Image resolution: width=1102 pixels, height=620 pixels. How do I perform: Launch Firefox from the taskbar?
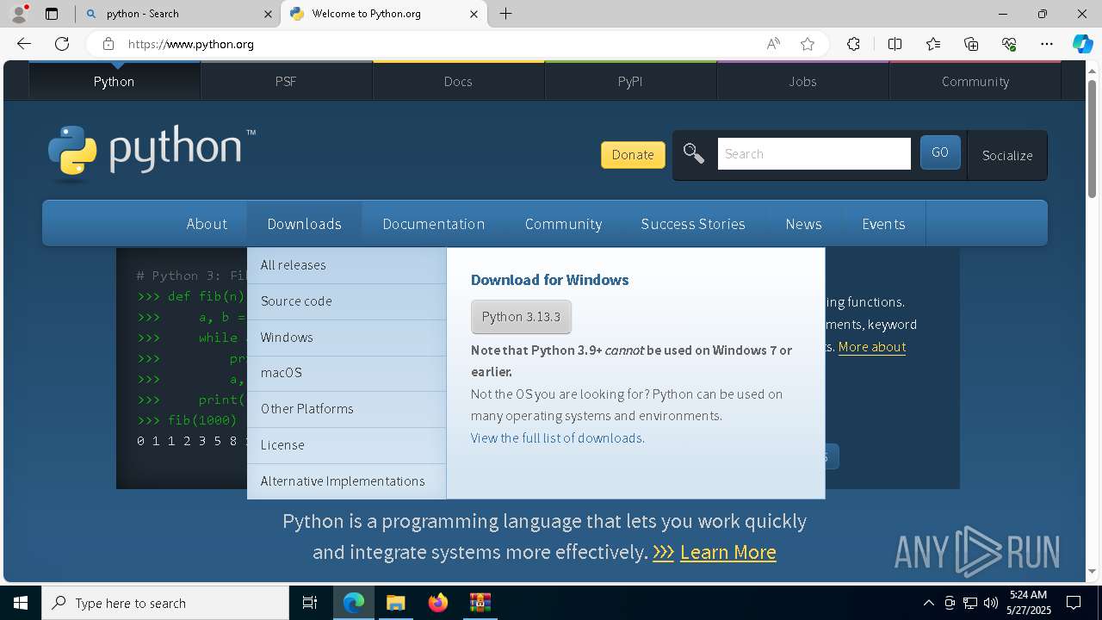tap(438, 603)
